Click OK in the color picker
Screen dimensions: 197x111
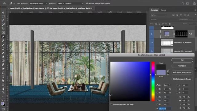click(182, 60)
